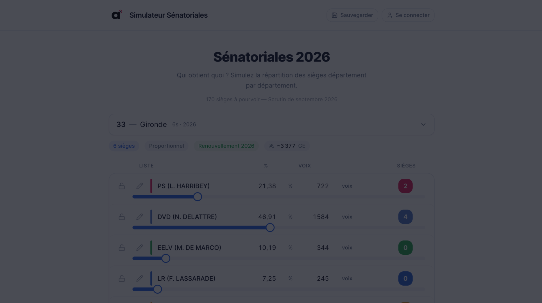Edit the EELV list using its pencil icon
Screen dimensions: 542x303
click(x=140, y=247)
